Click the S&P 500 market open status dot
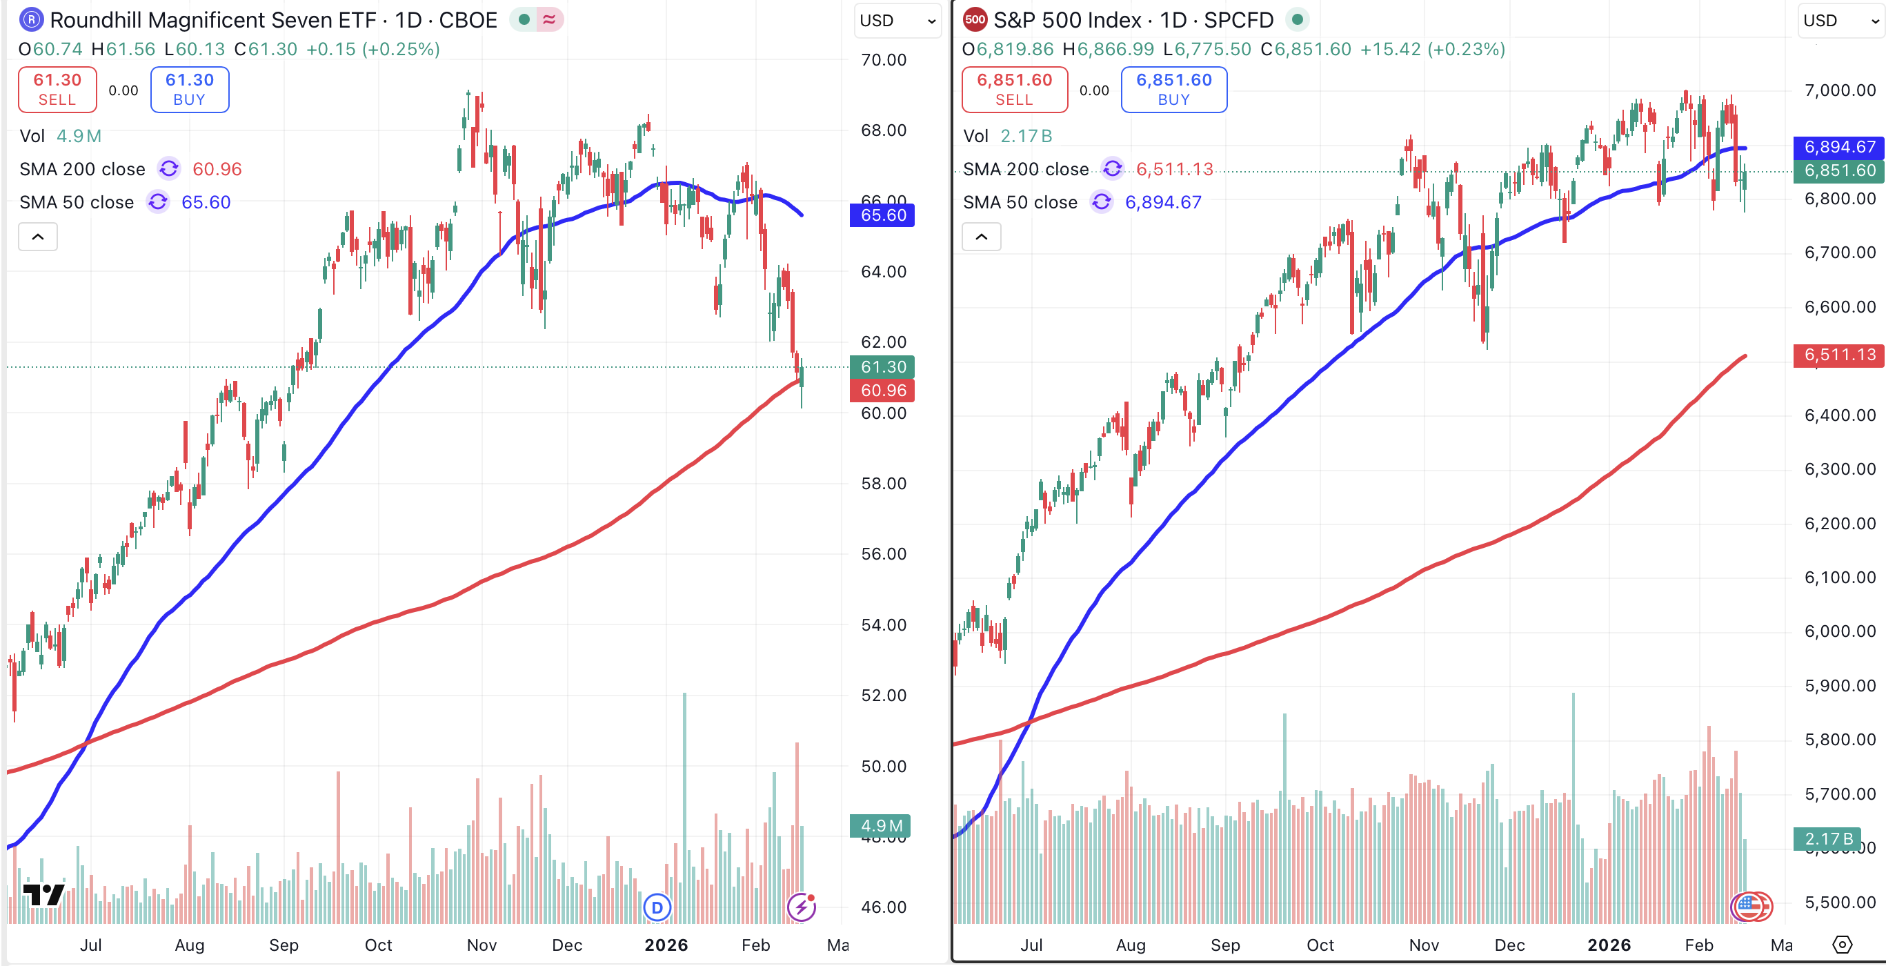1886x966 pixels. click(1297, 20)
